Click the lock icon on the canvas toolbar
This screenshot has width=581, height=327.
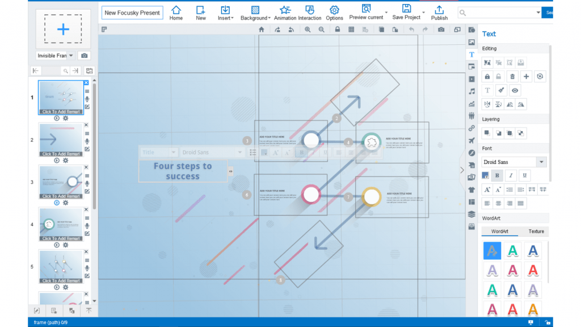click(337, 29)
